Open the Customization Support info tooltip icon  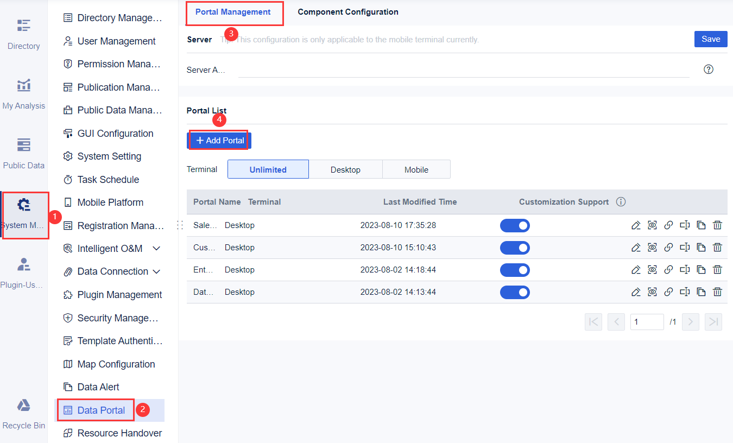(x=621, y=201)
